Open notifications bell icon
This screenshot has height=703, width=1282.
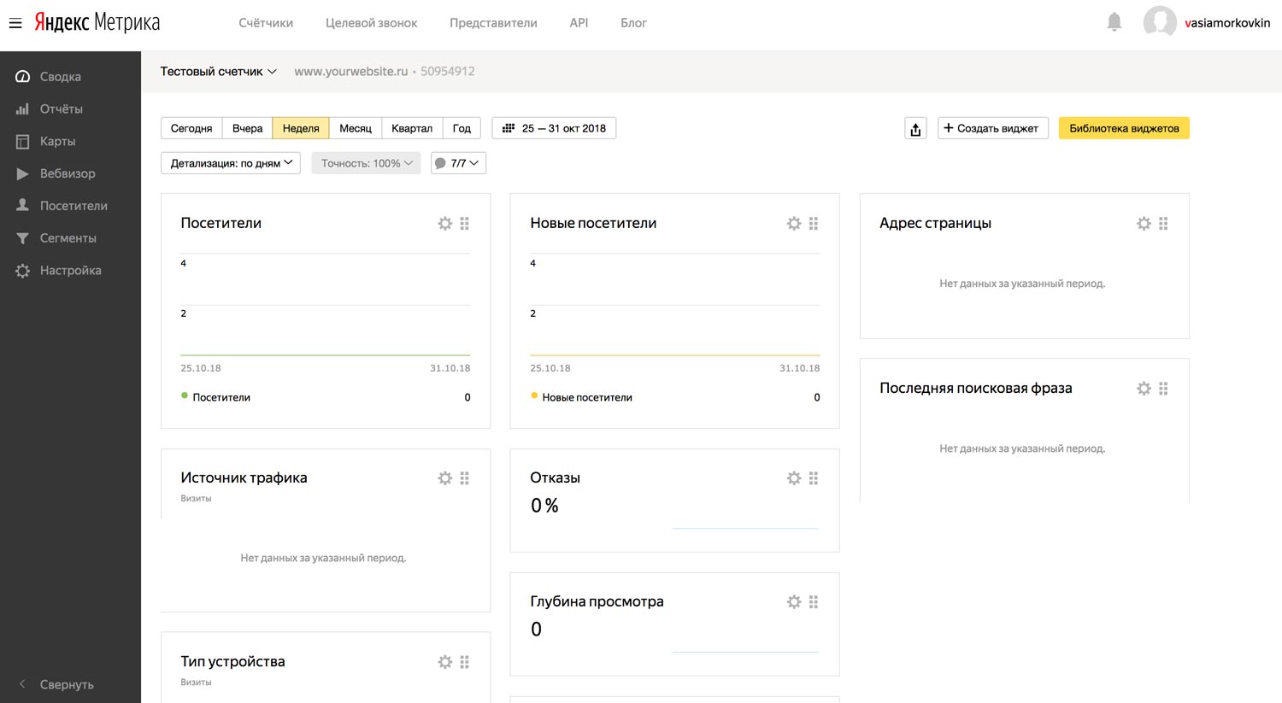(1114, 22)
